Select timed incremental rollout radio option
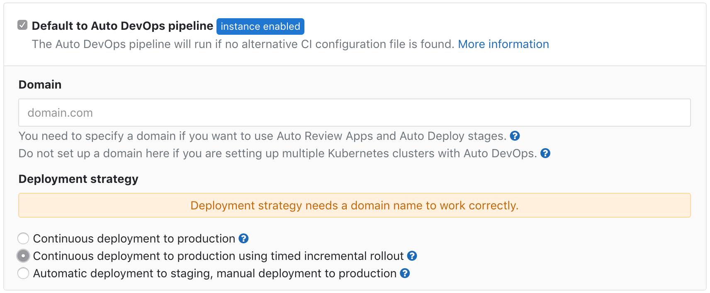Viewport: 710px width, 293px height. pyautogui.click(x=23, y=256)
